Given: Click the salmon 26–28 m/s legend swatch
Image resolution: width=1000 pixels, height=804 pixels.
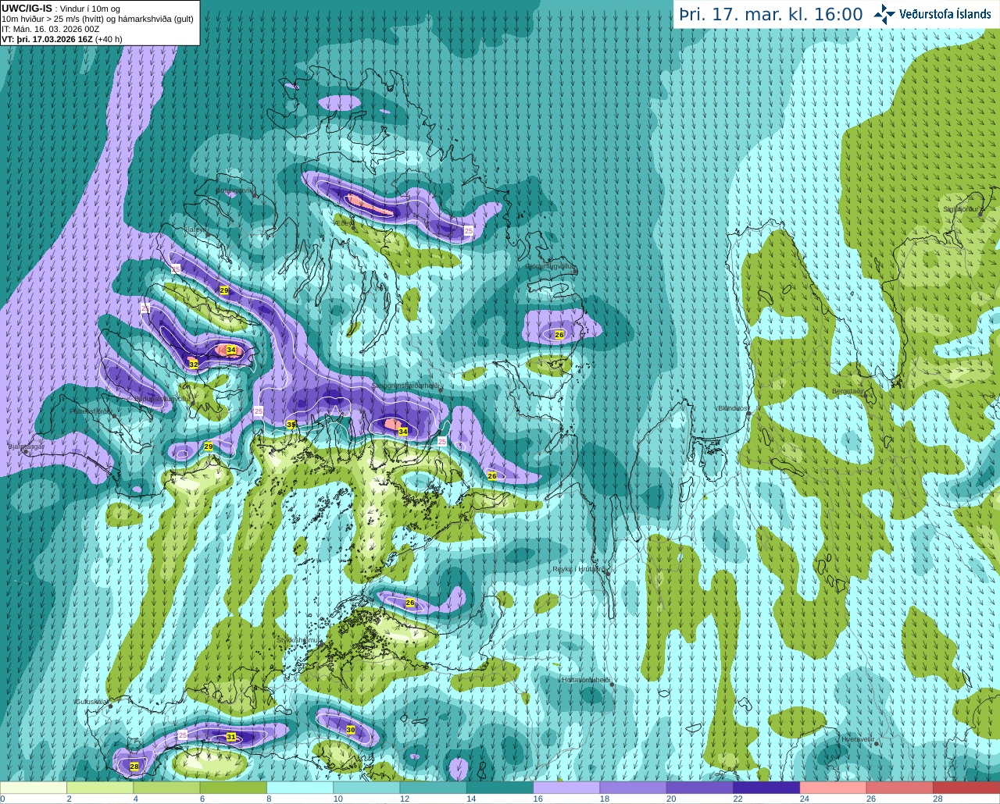Looking at the screenshot, I should [900, 788].
